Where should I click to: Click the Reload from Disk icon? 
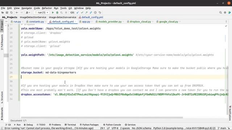pos(11,13)
